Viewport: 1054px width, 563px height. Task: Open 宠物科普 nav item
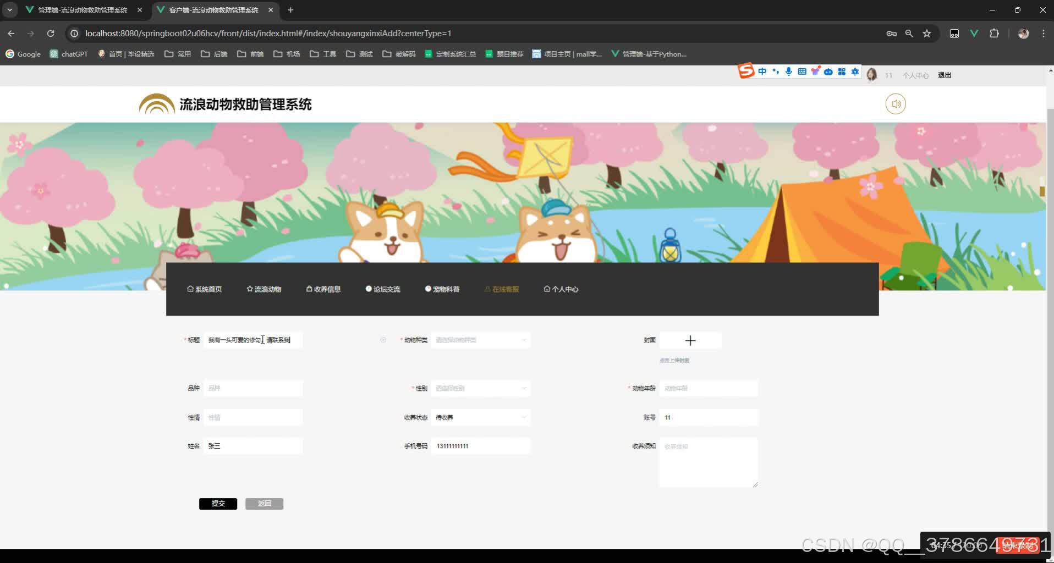click(x=442, y=289)
